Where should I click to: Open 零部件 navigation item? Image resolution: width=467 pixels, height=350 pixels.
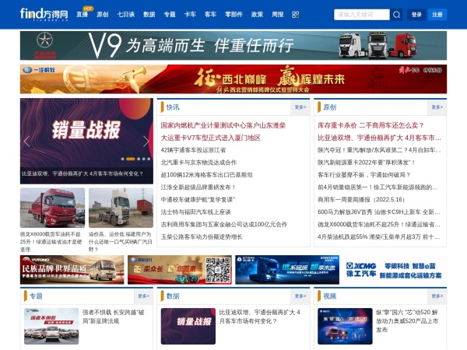[233, 15]
